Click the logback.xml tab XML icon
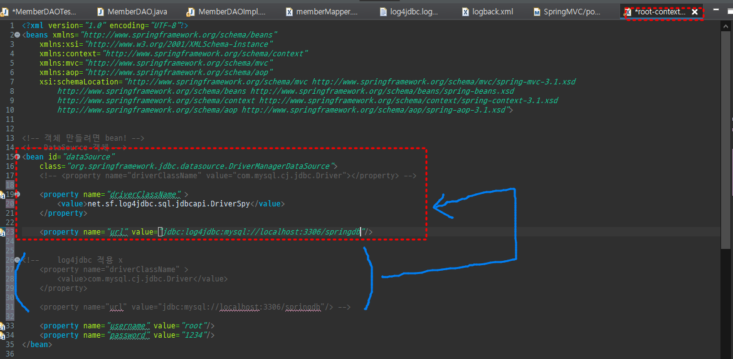The width and height of the screenshot is (733, 359). [466, 12]
